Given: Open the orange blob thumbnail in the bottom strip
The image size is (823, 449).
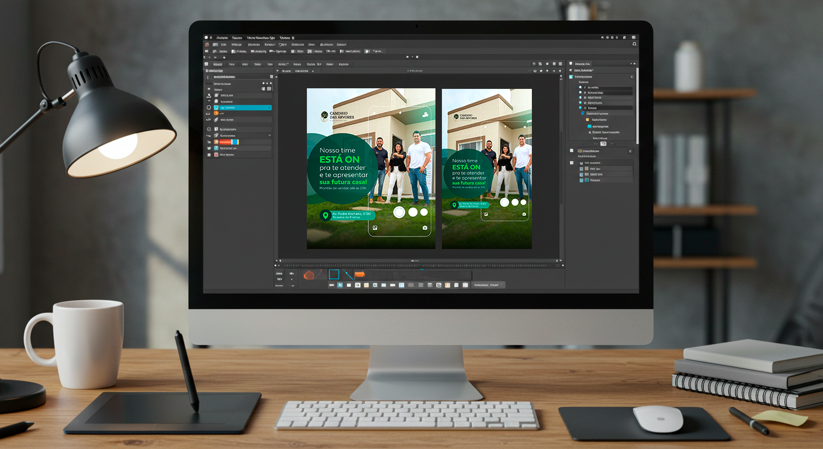Looking at the screenshot, I should pos(309,275).
